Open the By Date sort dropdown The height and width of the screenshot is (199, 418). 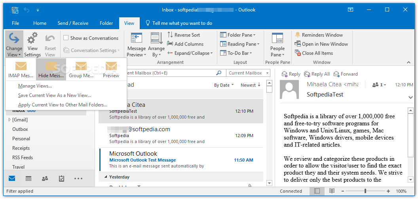(224, 85)
